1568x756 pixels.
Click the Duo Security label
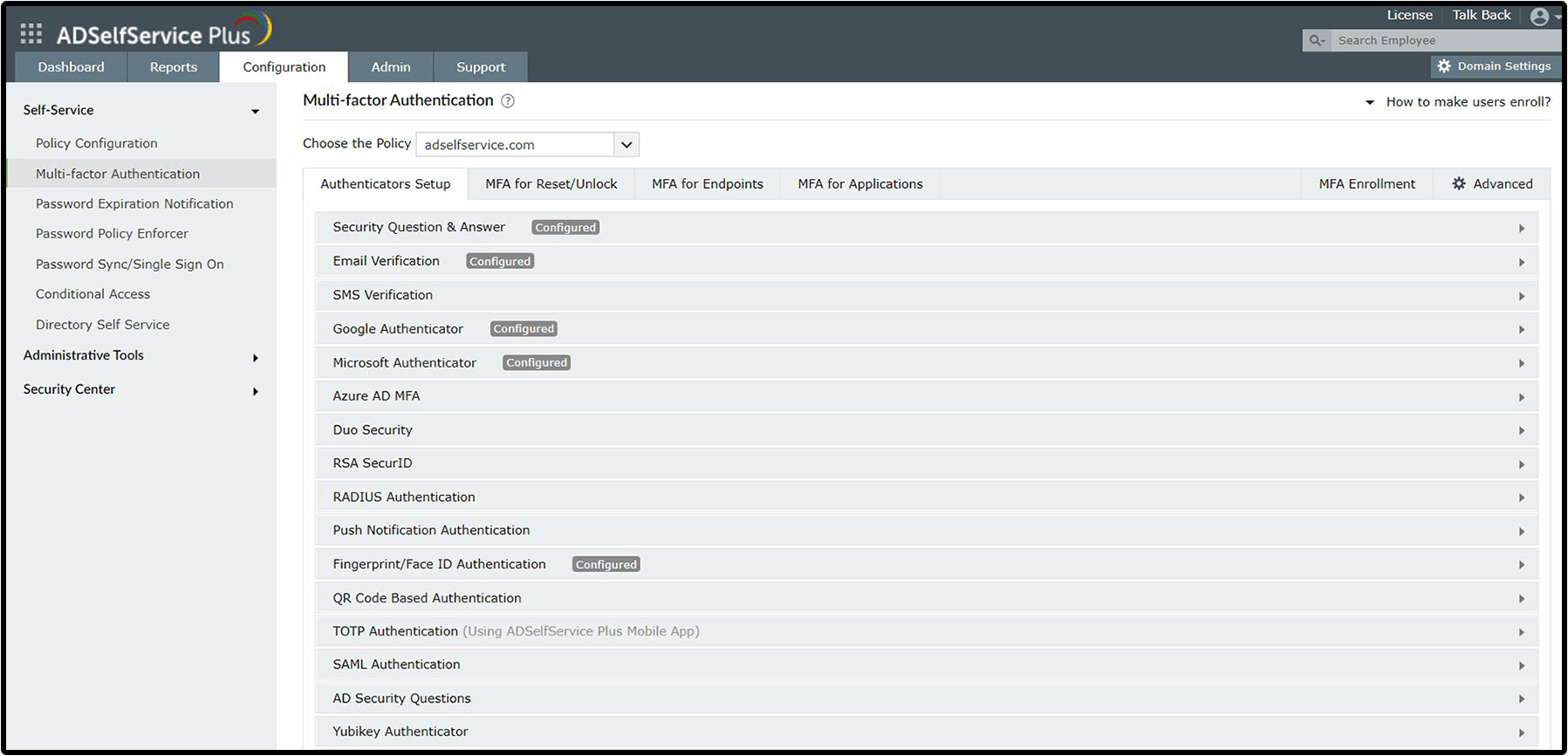(373, 430)
